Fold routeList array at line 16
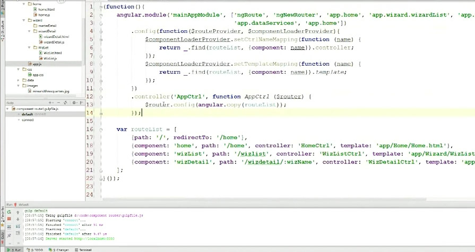Viewport: 475px width, 252px height. 101,129
